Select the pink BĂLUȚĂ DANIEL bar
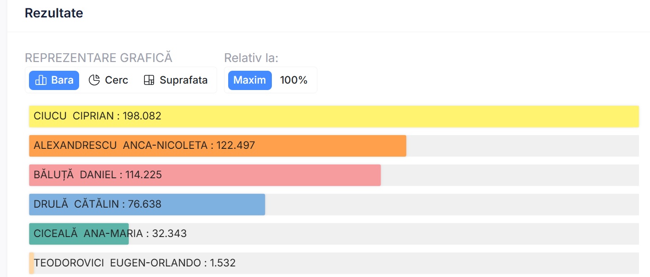650x277 pixels. (x=205, y=175)
